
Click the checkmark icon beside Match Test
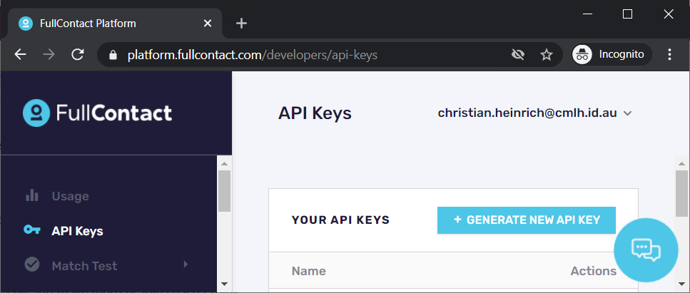click(32, 264)
